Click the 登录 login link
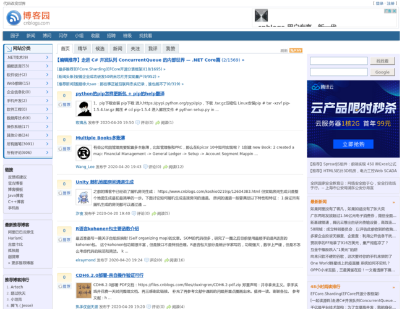The height and width of the screenshot is (309, 402). pyautogui.click(x=378, y=3)
